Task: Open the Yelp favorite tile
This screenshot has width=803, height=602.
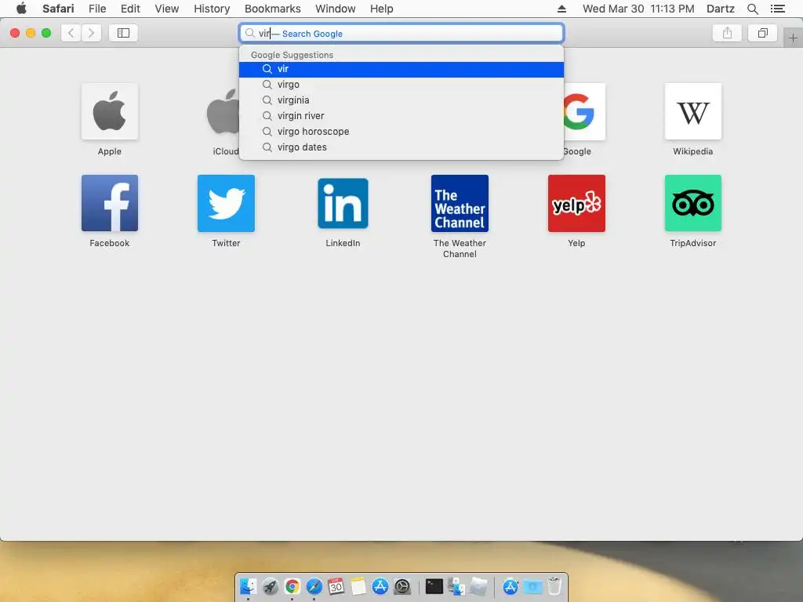Action: point(576,203)
